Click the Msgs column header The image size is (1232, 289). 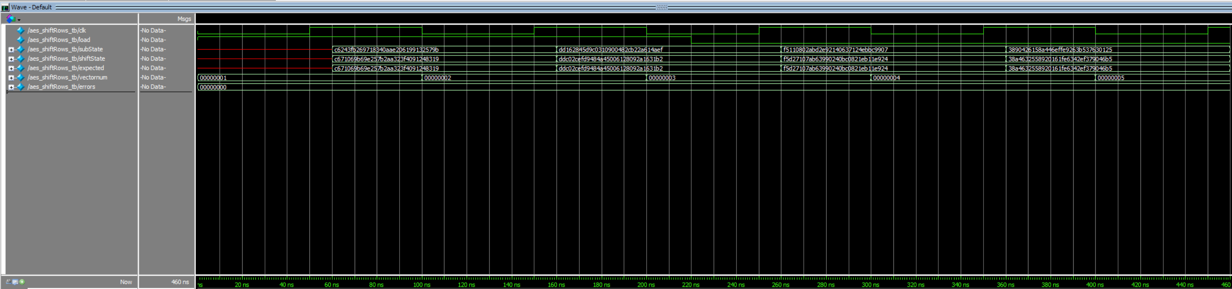tap(184, 19)
